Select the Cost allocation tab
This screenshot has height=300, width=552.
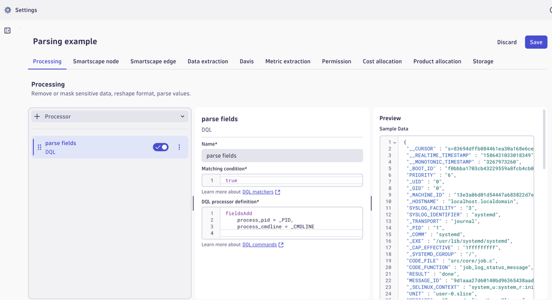coord(382,61)
